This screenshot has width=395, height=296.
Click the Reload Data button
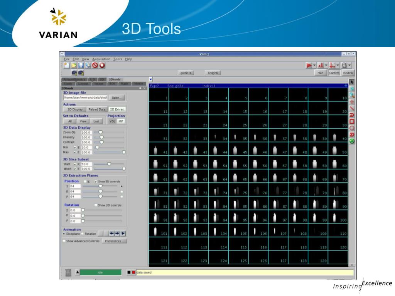click(97, 109)
